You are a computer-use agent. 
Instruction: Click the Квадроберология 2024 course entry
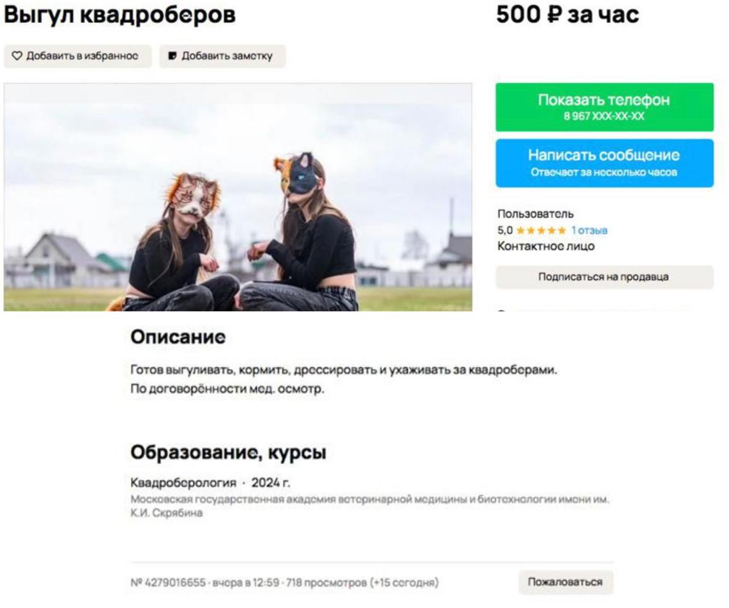coord(210,483)
